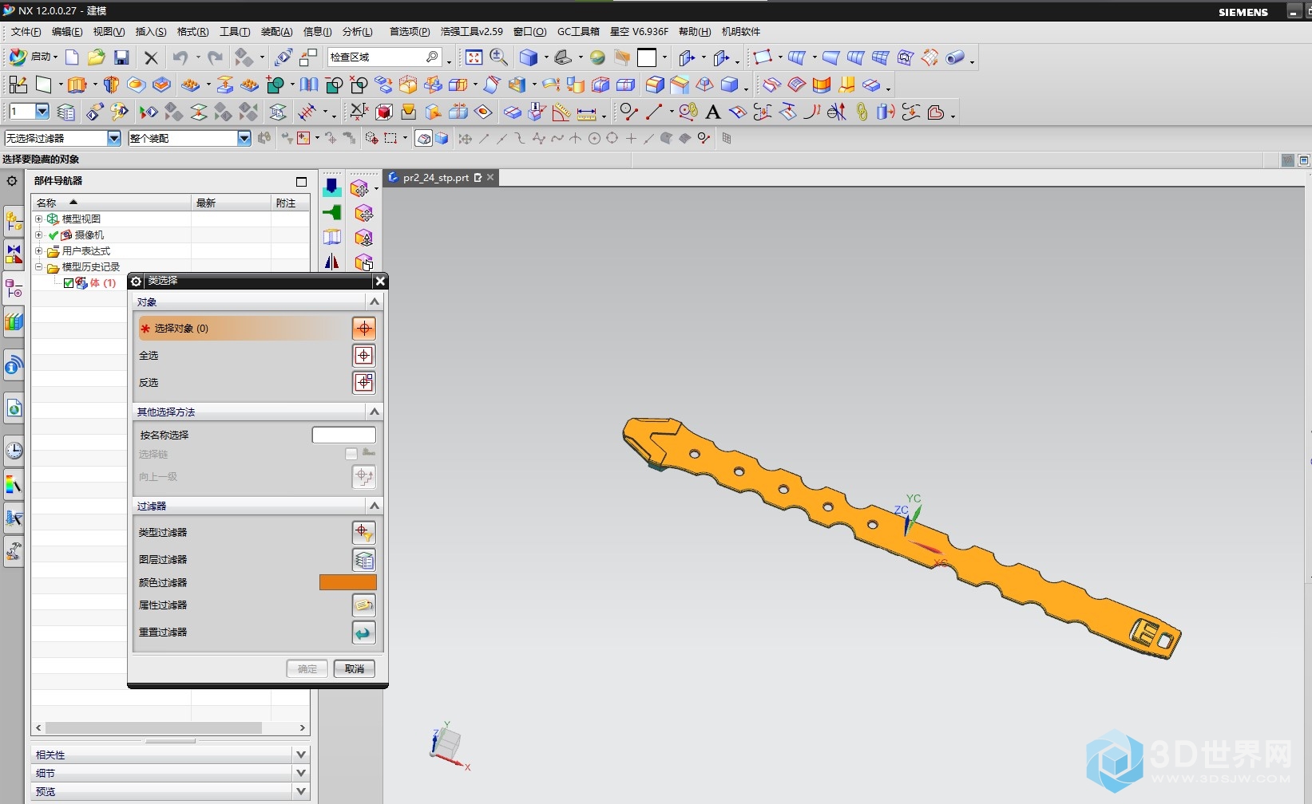Click the 检查区域 command search field
Image resolution: width=1312 pixels, height=804 pixels.
point(384,57)
